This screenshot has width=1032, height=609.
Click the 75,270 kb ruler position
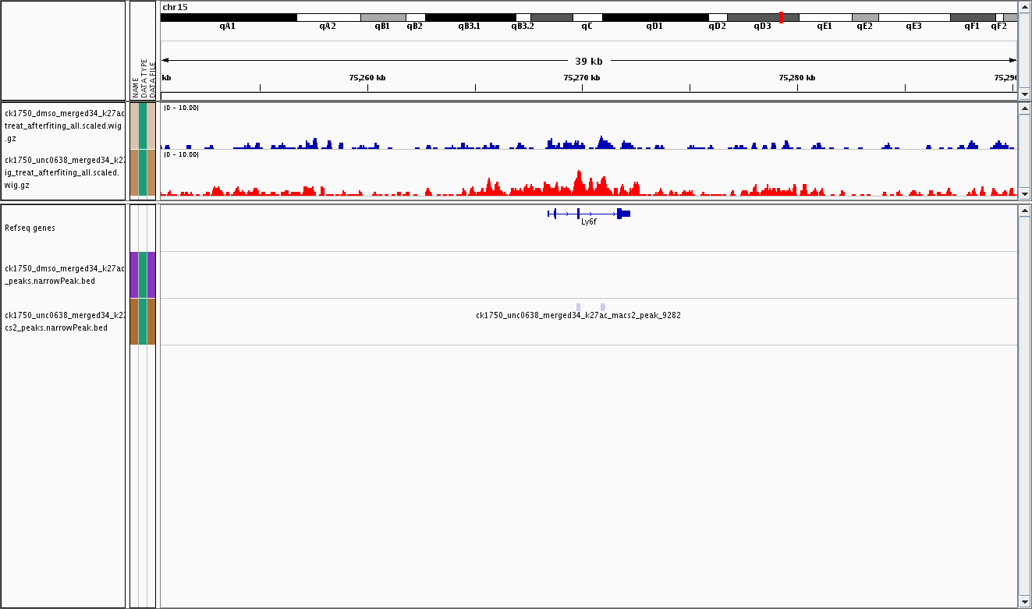582,77
